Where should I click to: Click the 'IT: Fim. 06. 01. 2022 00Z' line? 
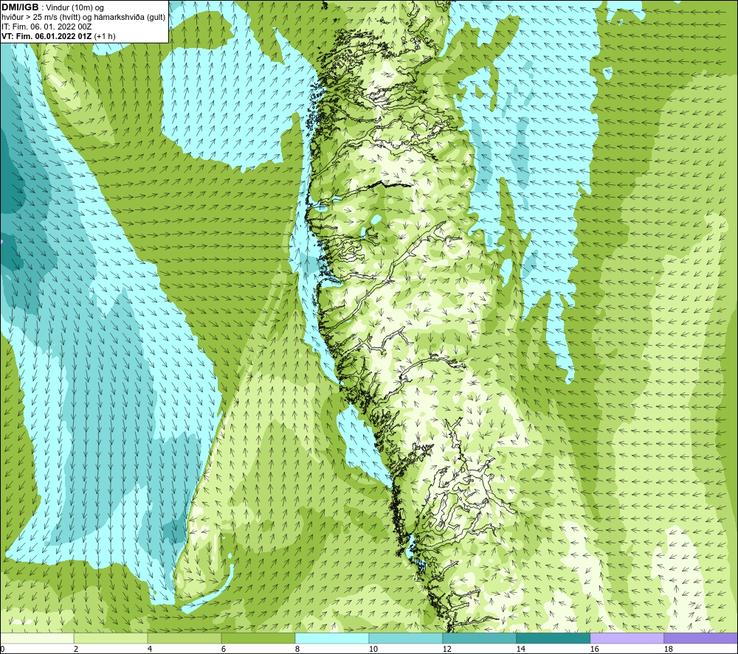[x=46, y=27]
